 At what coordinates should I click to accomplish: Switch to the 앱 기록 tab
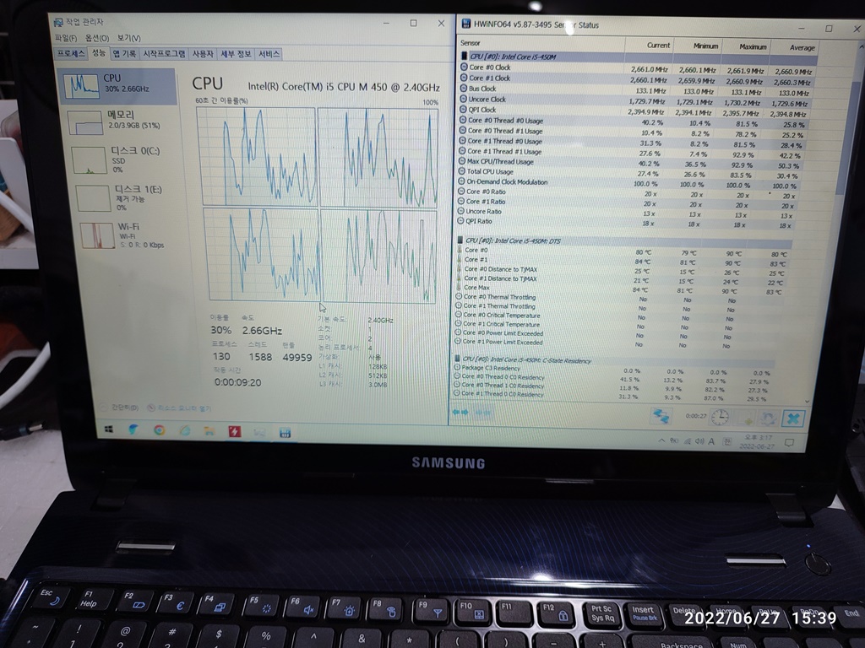pyautogui.click(x=124, y=53)
